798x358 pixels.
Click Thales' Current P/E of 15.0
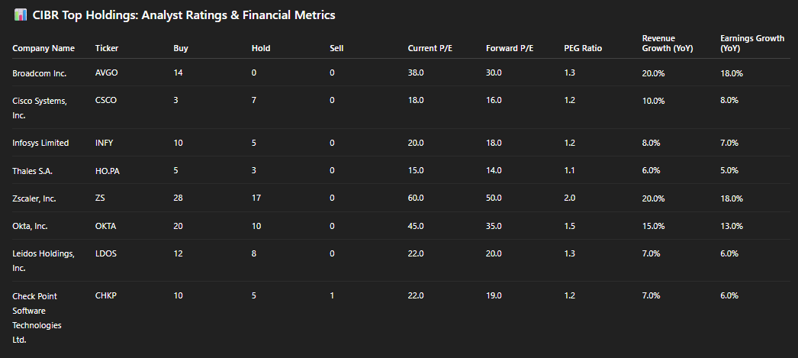coord(416,170)
